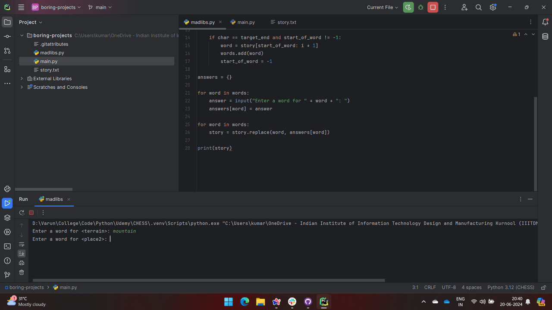The image size is (552, 310).
Task: Toggle scroll to end in console
Action: tap(22, 254)
